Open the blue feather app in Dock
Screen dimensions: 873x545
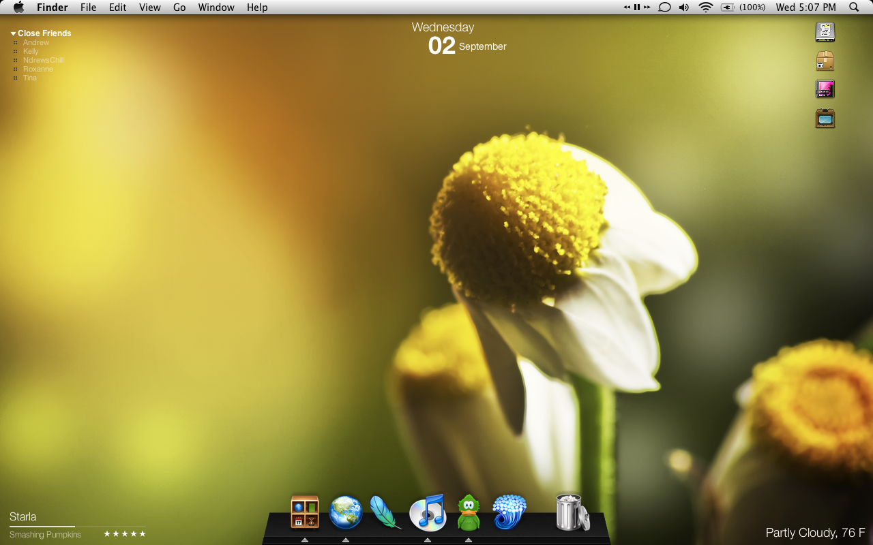(x=386, y=512)
